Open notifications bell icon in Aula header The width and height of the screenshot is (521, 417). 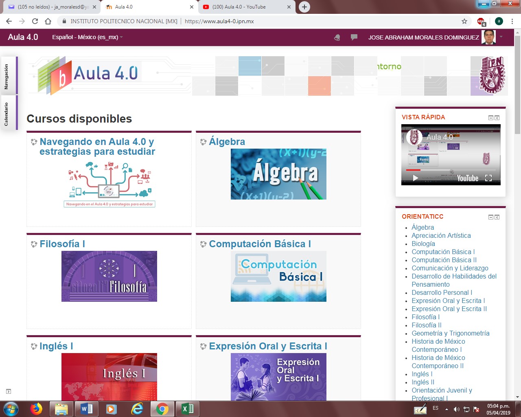pyautogui.click(x=337, y=37)
